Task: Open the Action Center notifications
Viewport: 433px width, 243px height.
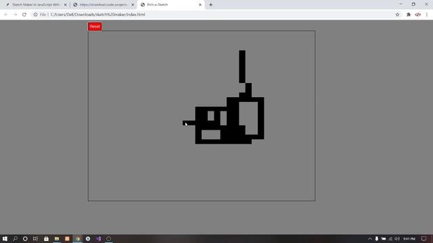Action: pos(424,238)
